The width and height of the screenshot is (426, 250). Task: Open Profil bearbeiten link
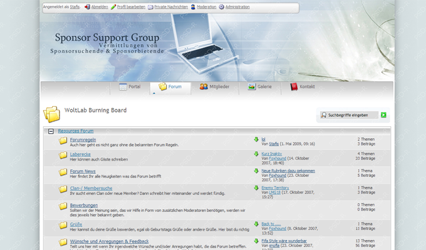coord(131,7)
